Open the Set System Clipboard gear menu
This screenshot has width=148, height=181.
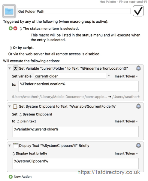point(138,106)
